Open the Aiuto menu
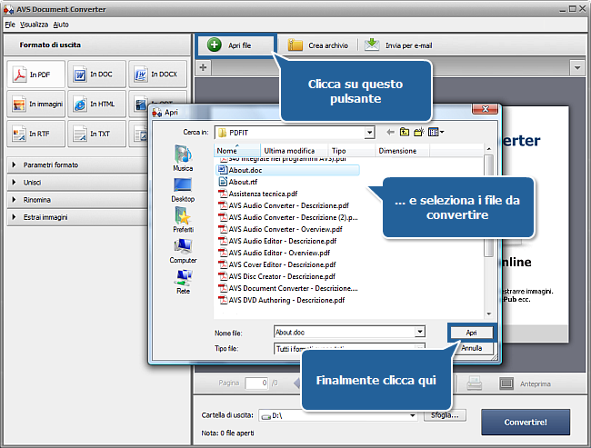 pos(61,25)
